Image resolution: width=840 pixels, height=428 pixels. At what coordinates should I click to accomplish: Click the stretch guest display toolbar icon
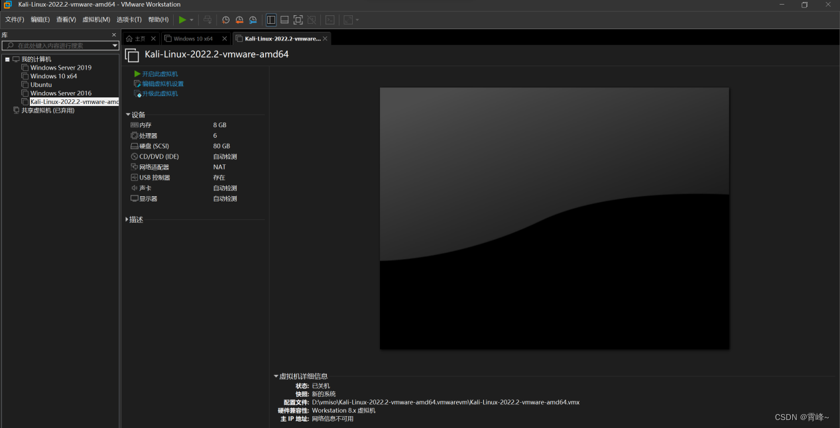point(348,20)
